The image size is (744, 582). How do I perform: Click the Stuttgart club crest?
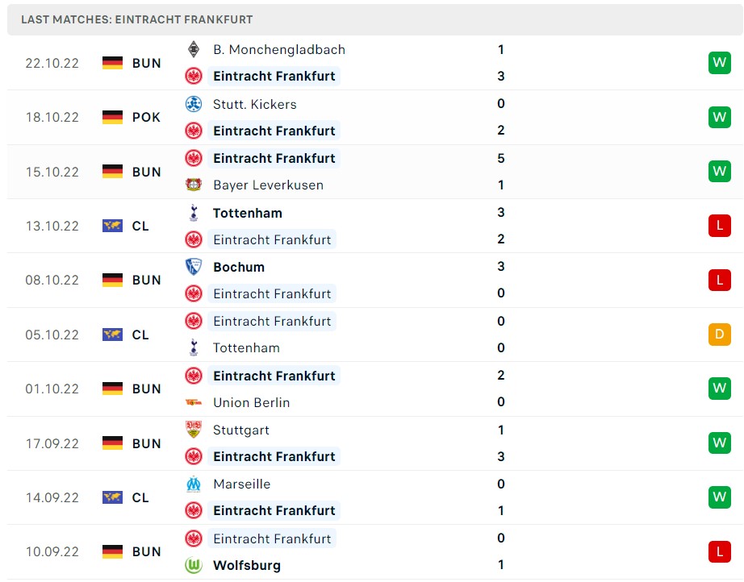(x=194, y=430)
